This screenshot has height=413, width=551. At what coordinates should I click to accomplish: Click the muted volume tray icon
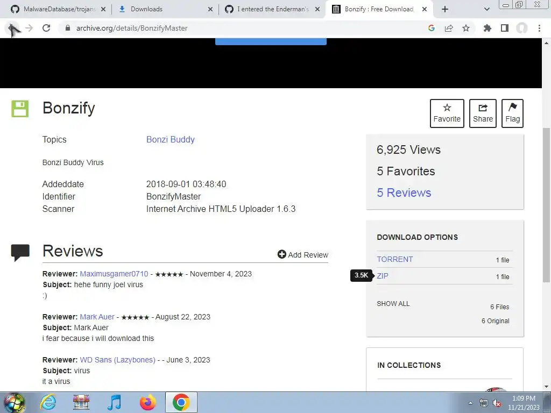pos(497,403)
